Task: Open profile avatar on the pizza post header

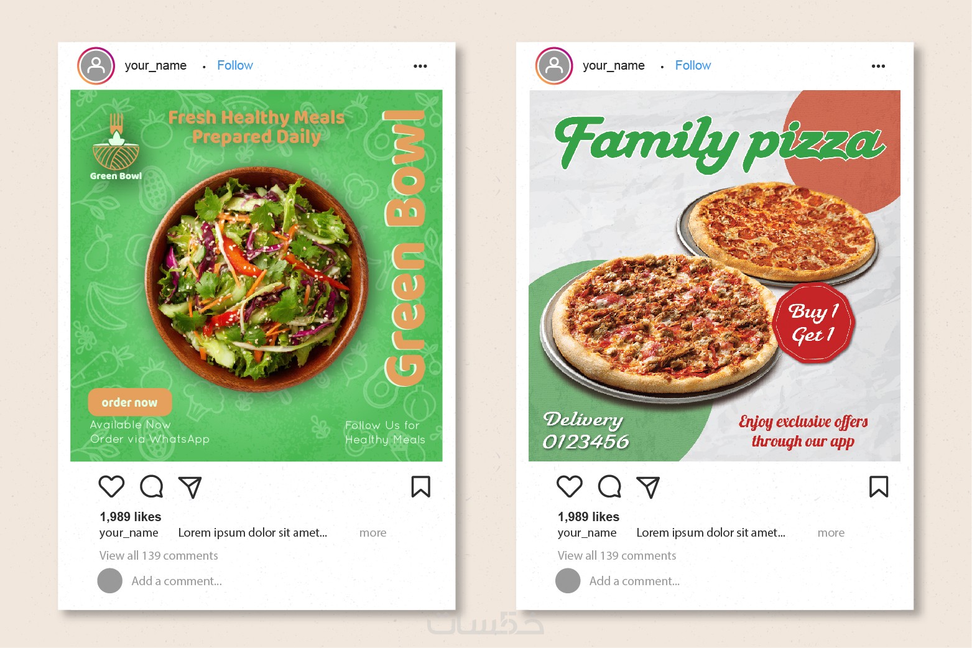Action: [x=553, y=65]
